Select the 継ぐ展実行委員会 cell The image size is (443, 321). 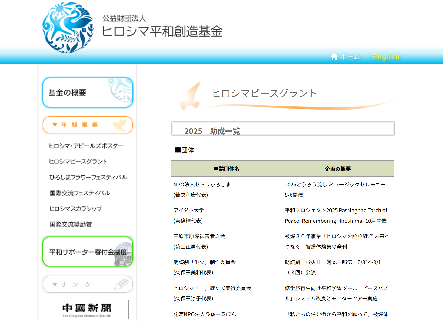click(227, 293)
